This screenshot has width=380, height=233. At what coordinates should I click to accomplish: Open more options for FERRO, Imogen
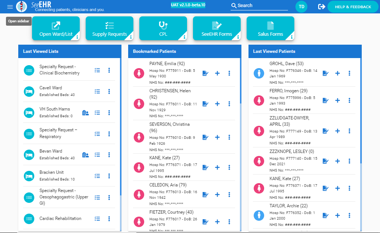tap(349, 100)
